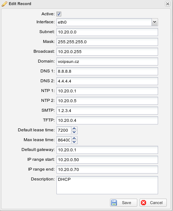173x211 pixels.
Task: Select the eth0 Interface combo box
Action: [x=107, y=22]
